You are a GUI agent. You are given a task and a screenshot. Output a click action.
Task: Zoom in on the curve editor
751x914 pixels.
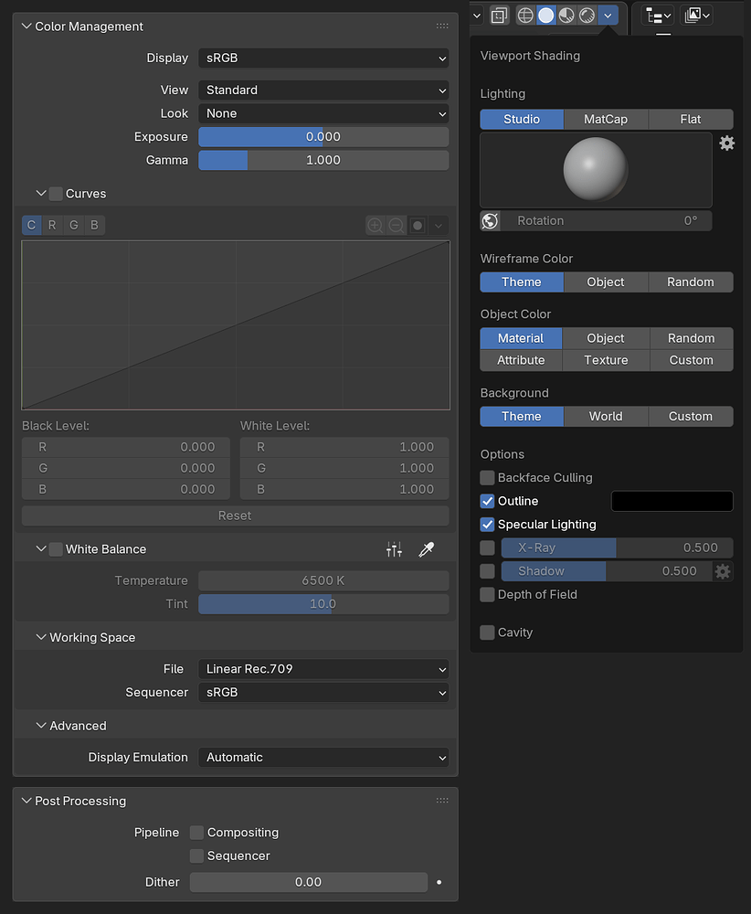click(x=375, y=225)
